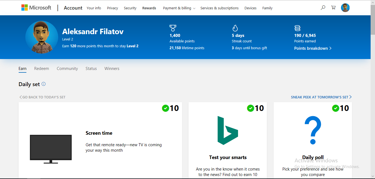The image size is (375, 179).
Task: Click the 1,400 available points value
Action: pyautogui.click(x=175, y=36)
